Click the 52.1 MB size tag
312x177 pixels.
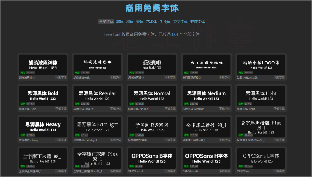(x=194, y=135)
